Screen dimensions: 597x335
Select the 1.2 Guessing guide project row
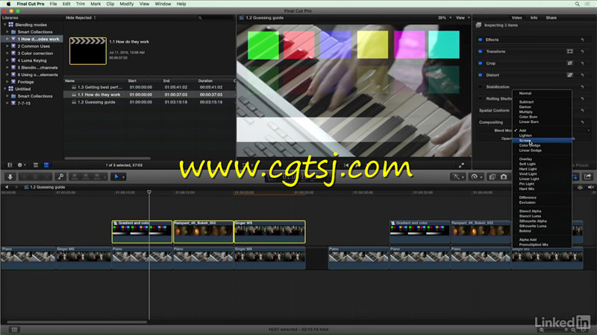[149, 102]
